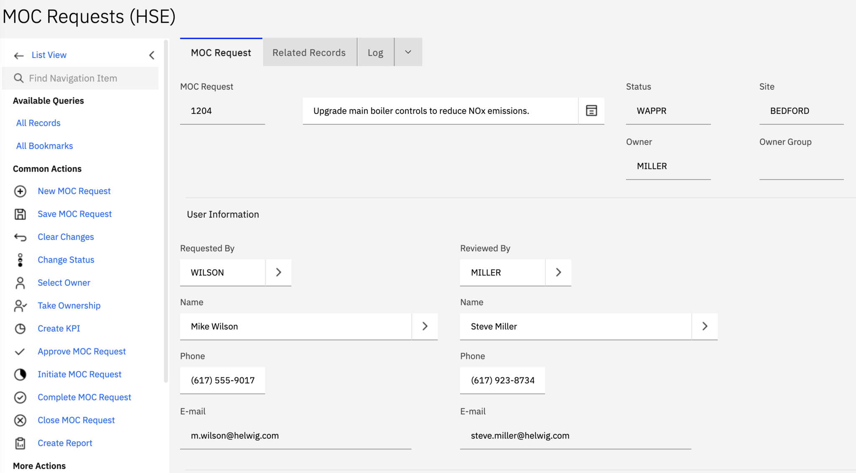This screenshot has width=856, height=473.
Task: Click the Name field Steve Miller
Action: coord(576,326)
